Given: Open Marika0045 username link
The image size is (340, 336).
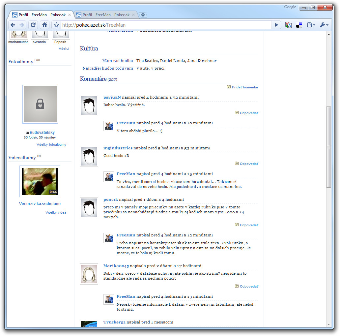Looking at the screenshot, I should click(x=116, y=266).
